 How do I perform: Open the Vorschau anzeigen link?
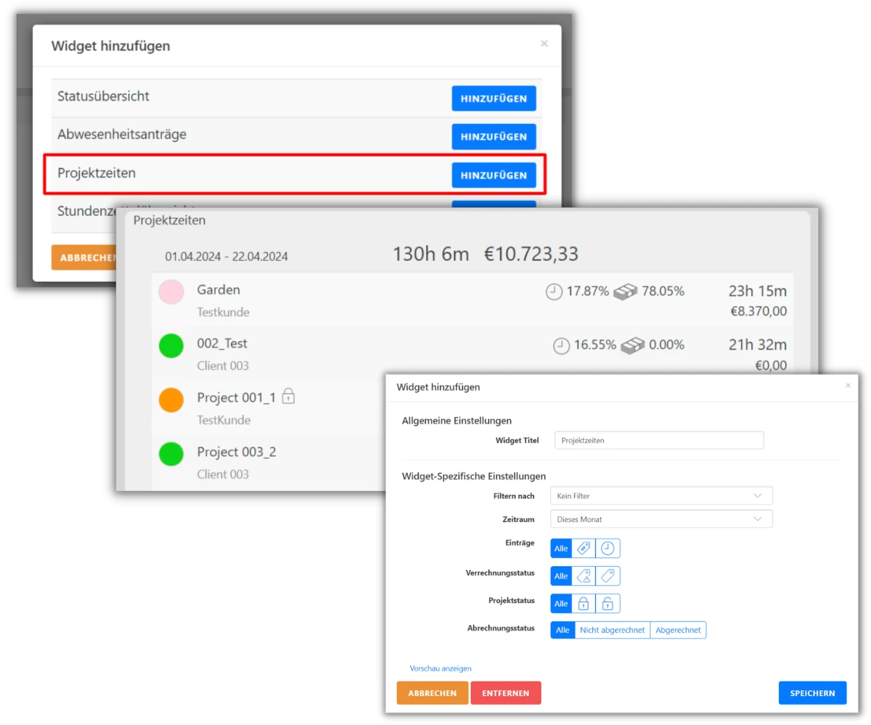coord(440,668)
